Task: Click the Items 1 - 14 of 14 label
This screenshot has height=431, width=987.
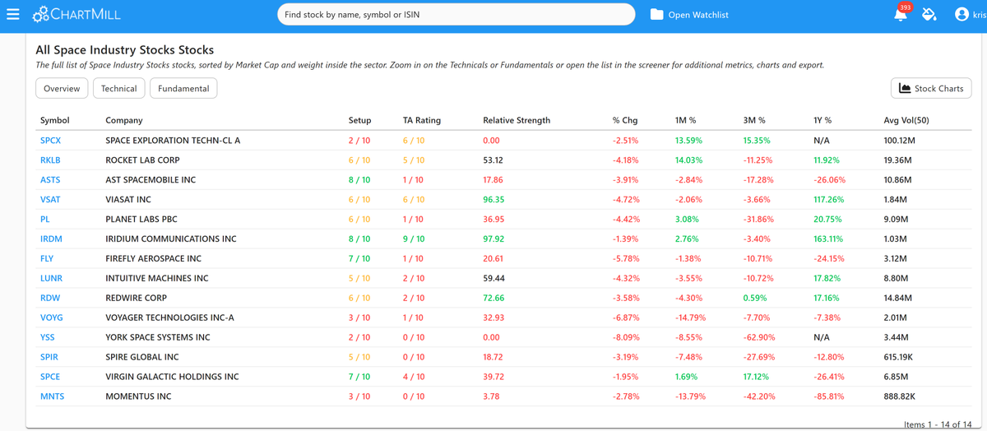Action: pyautogui.click(x=938, y=424)
